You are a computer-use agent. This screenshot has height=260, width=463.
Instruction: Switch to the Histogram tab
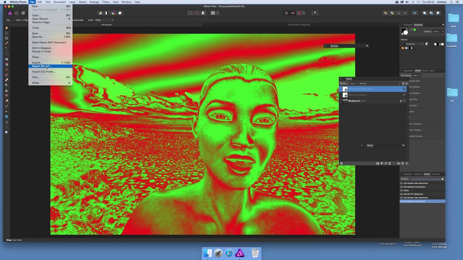tap(408, 25)
